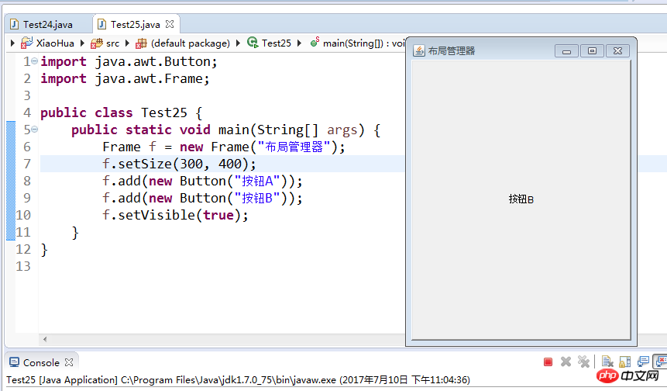Click the Test25.java file icon

(101, 24)
